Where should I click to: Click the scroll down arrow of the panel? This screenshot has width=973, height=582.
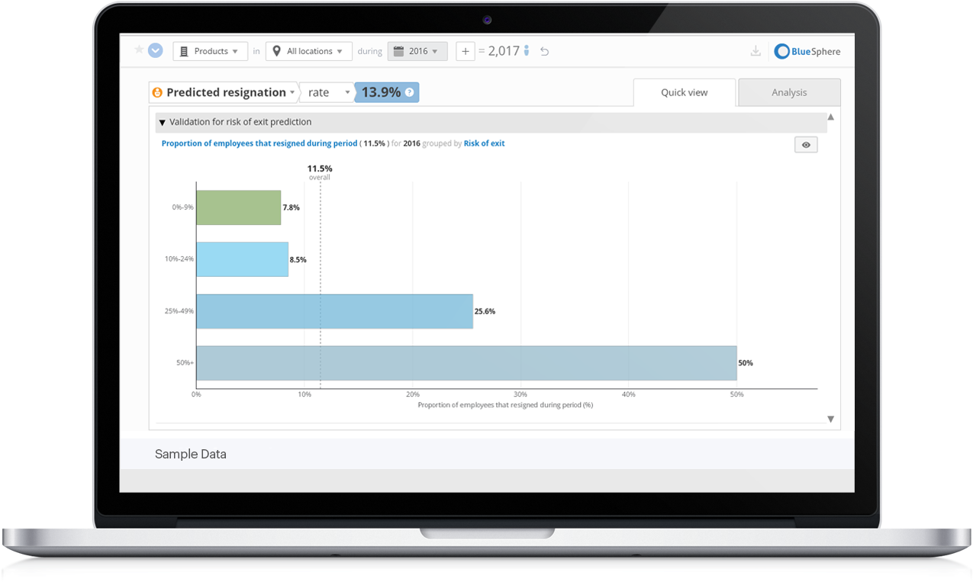(x=831, y=419)
